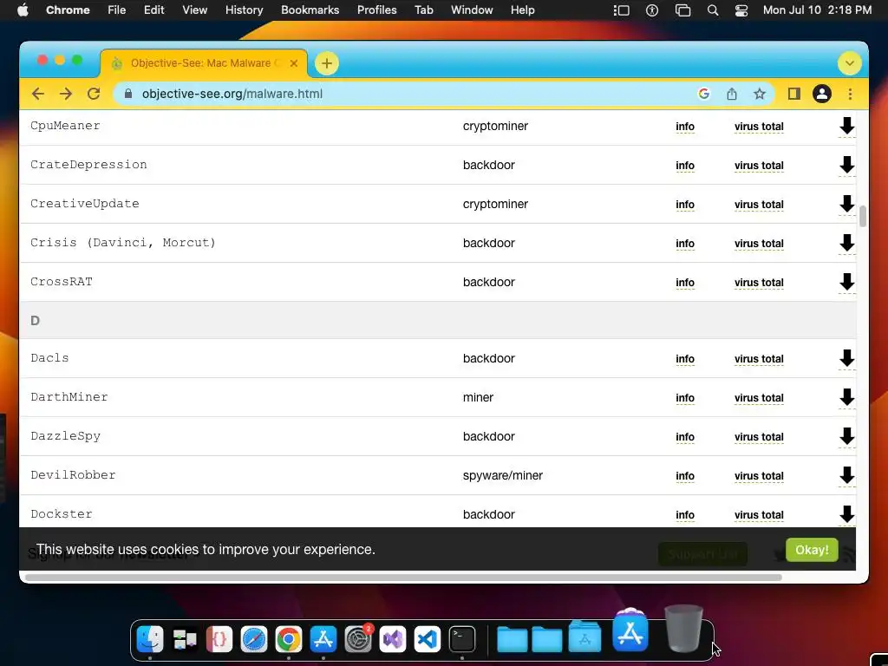Open virus total link for CreativeUpdate

pyautogui.click(x=759, y=205)
